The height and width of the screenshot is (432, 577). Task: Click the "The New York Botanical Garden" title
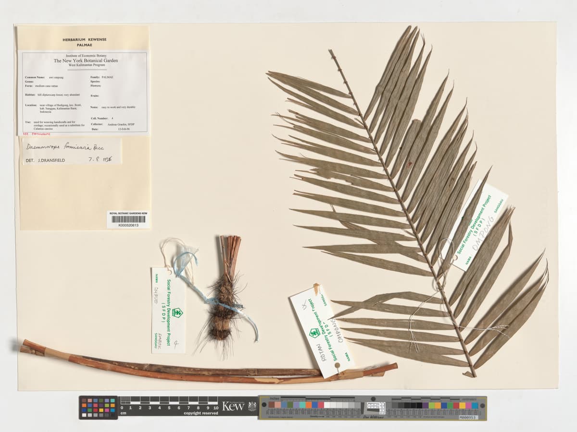point(86,61)
